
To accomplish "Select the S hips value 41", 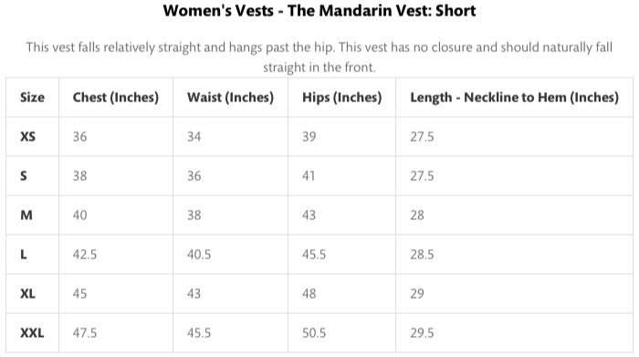I will tap(309, 176).
